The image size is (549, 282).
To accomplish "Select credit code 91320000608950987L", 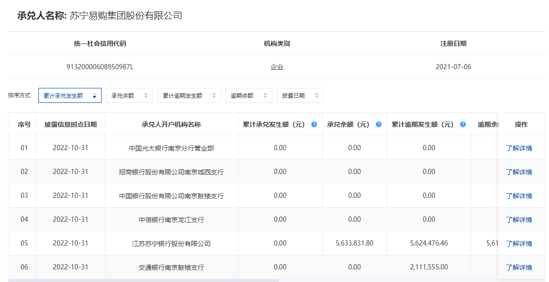I will point(100,66).
